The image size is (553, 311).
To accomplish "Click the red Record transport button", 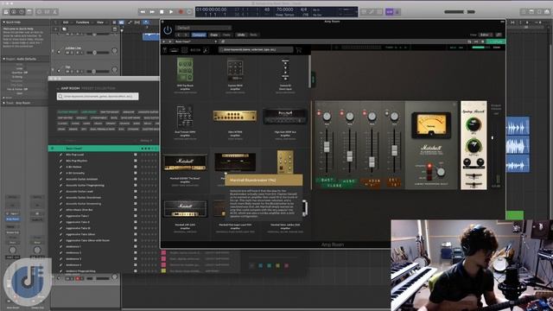I will click(181, 11).
